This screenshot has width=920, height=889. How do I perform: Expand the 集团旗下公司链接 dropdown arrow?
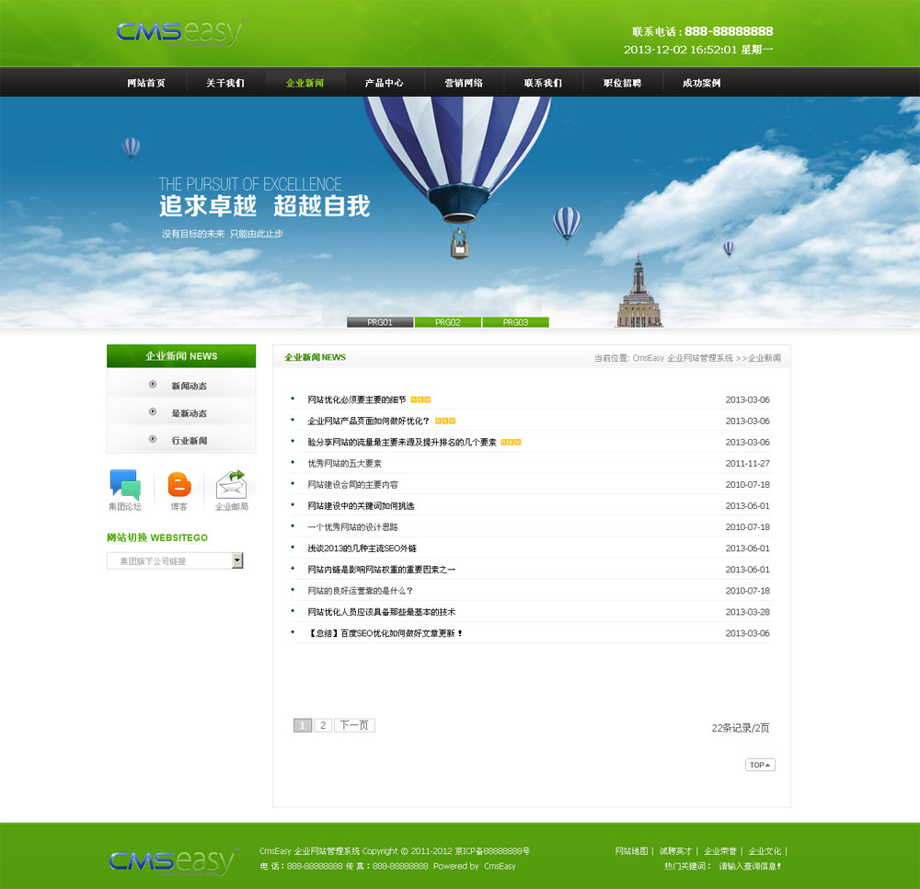tap(237, 560)
